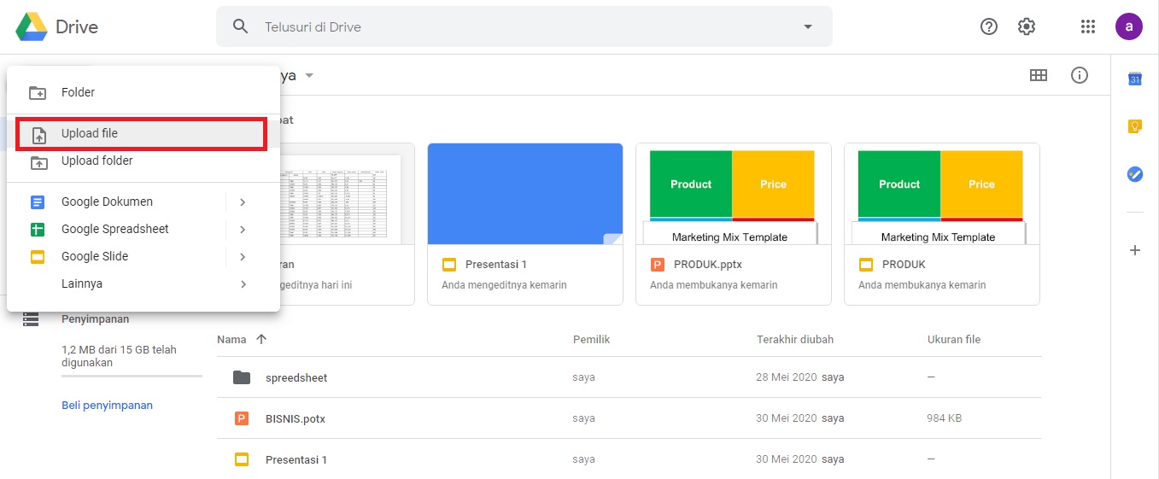
Task: Click the green Google Sheets icon
Action: (x=38, y=230)
